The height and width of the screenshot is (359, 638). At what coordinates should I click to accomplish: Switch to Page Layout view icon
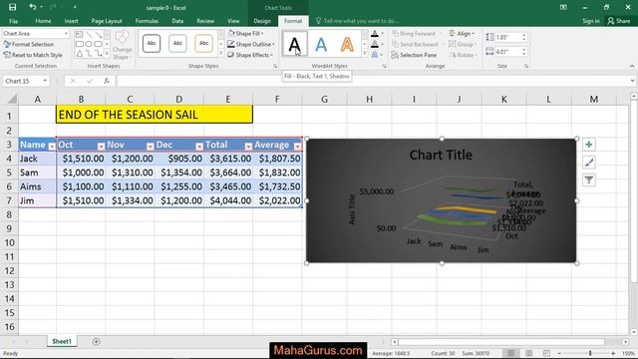[x=528, y=353]
